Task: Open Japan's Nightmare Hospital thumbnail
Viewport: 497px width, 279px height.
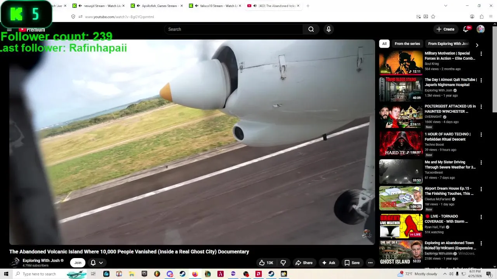Action: point(401,89)
